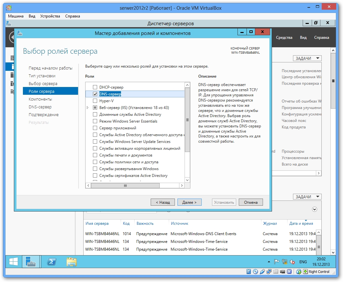Open Server Manager Справка menu
The image size is (343, 282).
coord(322,38)
